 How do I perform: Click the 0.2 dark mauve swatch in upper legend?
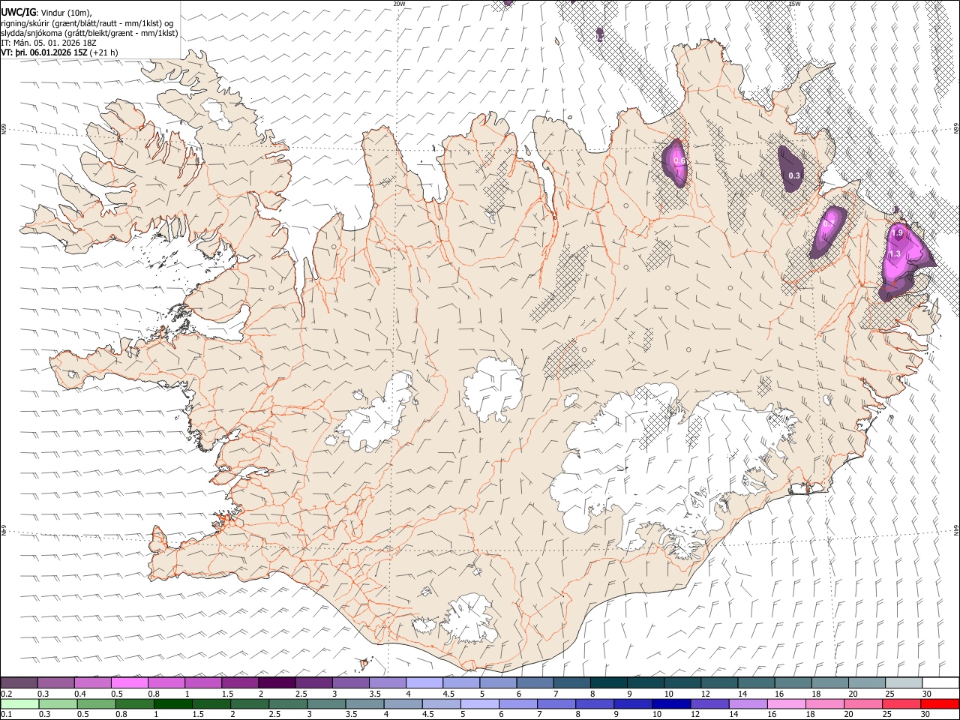click(x=19, y=682)
